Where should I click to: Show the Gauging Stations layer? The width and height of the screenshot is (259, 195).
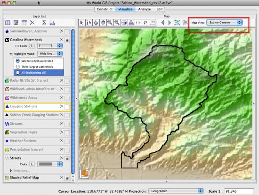point(67,107)
